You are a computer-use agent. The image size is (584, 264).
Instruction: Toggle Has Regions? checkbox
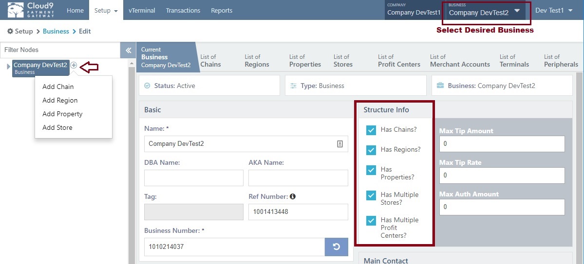click(371, 150)
